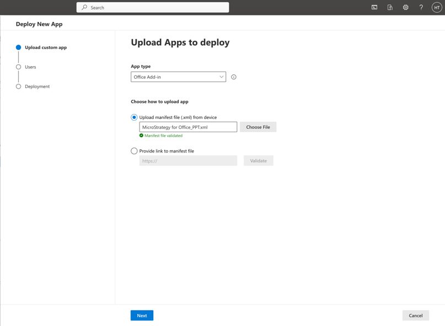Cancel the app deployment
445x326 pixels.
[x=415, y=316]
